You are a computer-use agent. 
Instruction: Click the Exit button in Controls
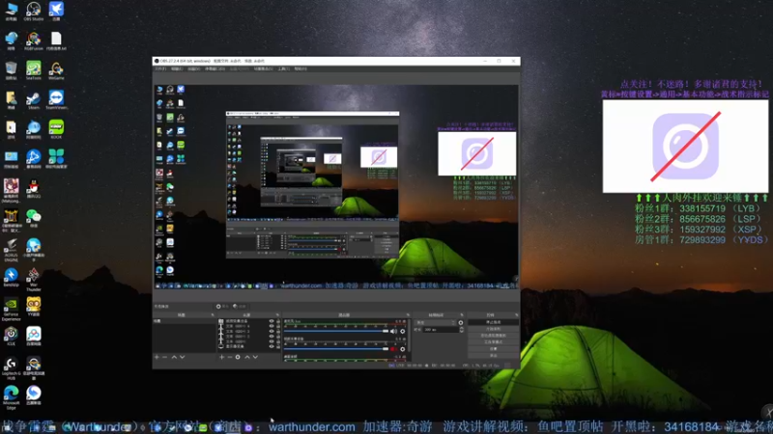tap(493, 355)
